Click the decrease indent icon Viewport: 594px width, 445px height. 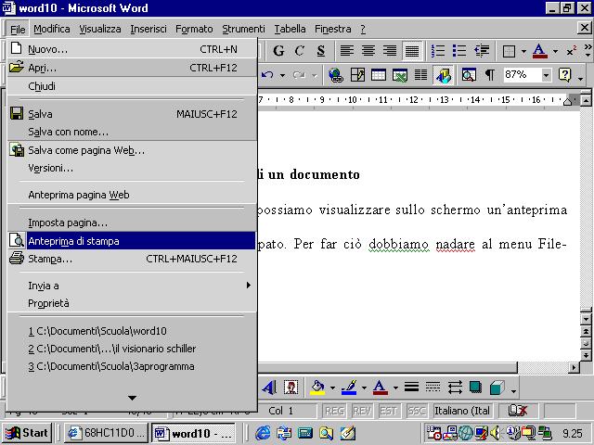pyautogui.click(x=482, y=51)
